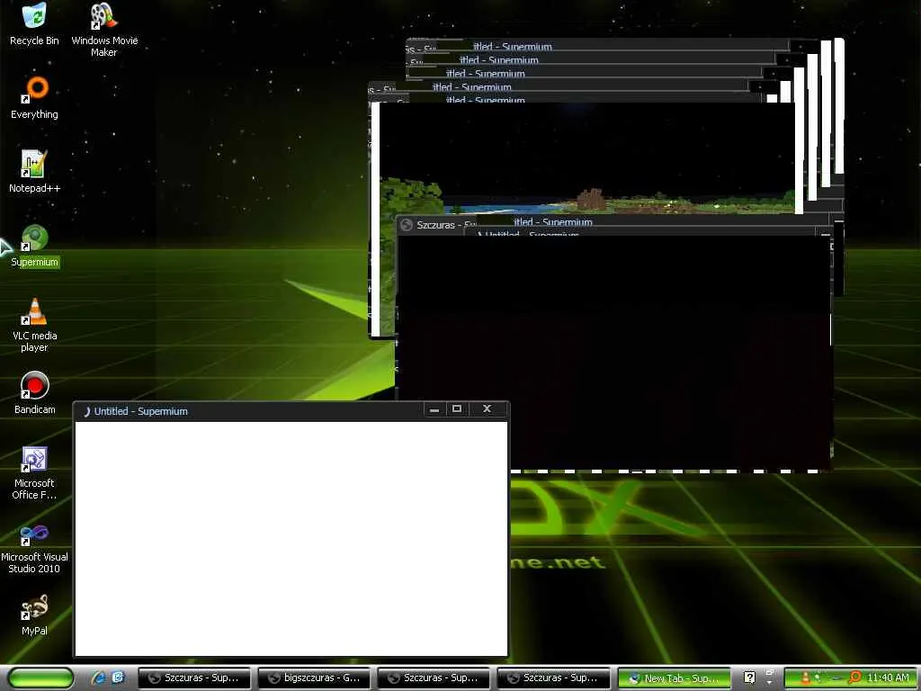
Task: Select the Supermium desktop shortcut
Action: point(34,246)
